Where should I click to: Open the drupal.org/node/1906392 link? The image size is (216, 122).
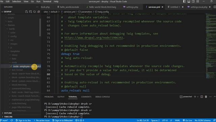[x=94, y=38]
